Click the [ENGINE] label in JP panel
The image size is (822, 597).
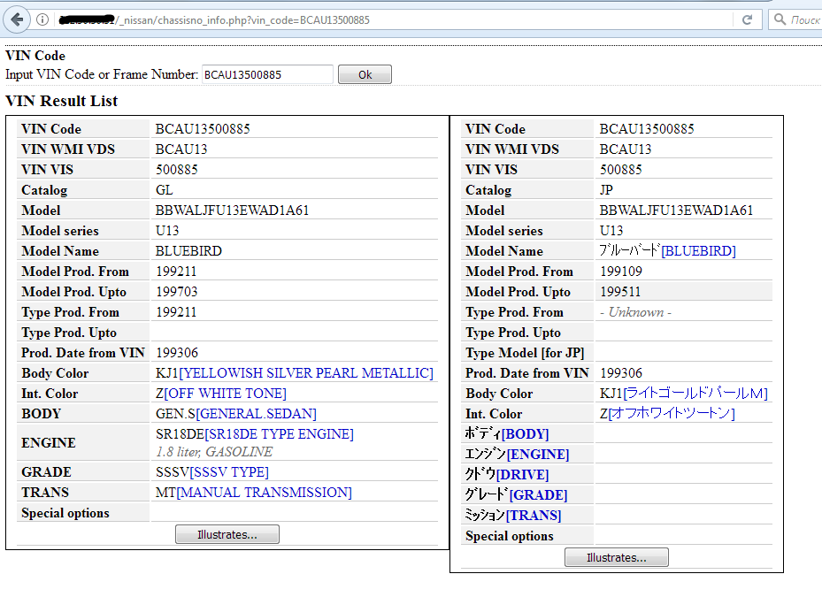[538, 455]
